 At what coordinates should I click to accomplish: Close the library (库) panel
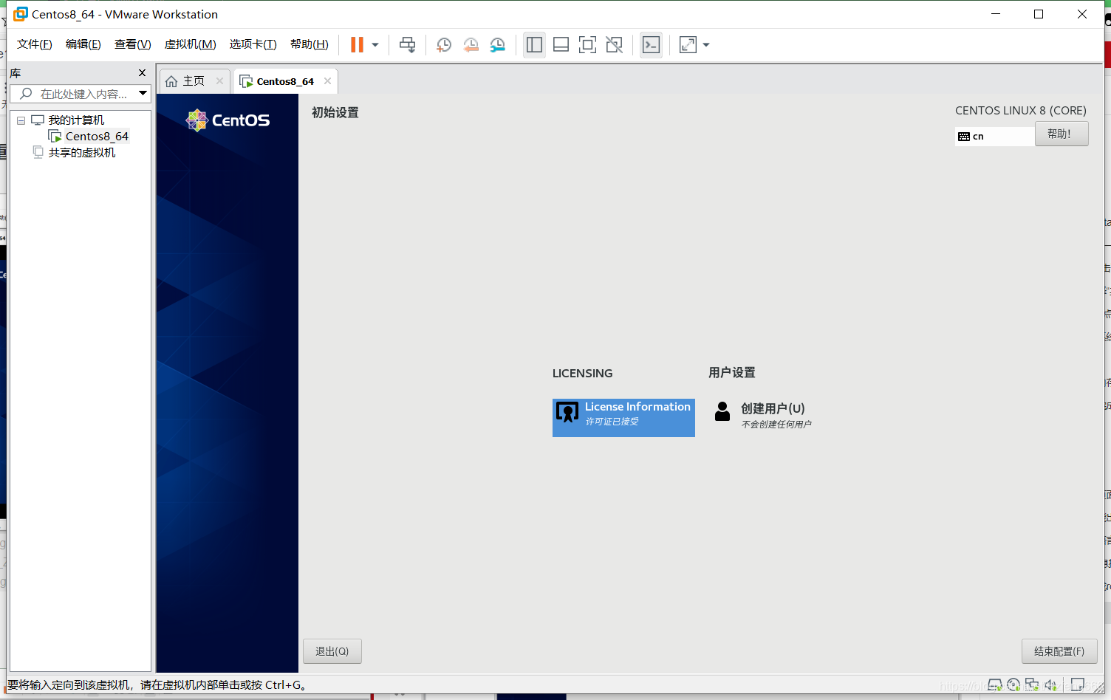[143, 73]
